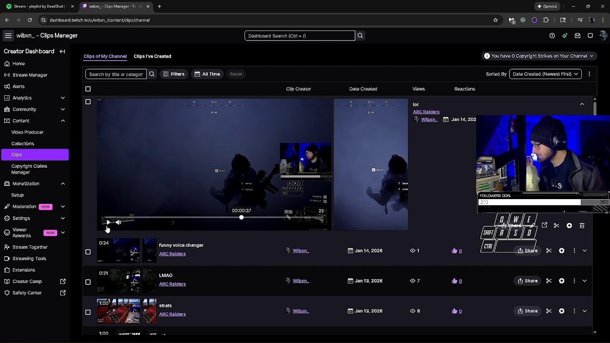Click scissors icon for LMAO clip
Viewport: 610px width, 343px height.
pos(549,281)
